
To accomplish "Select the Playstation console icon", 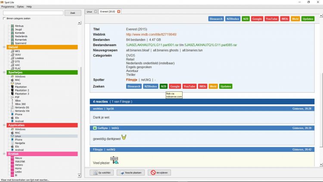I will tap(12, 87).
